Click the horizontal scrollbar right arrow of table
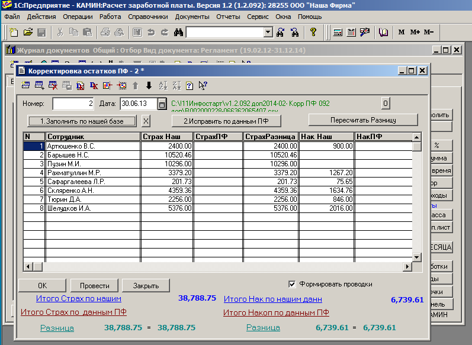This screenshot has height=345, width=472. coord(407,267)
